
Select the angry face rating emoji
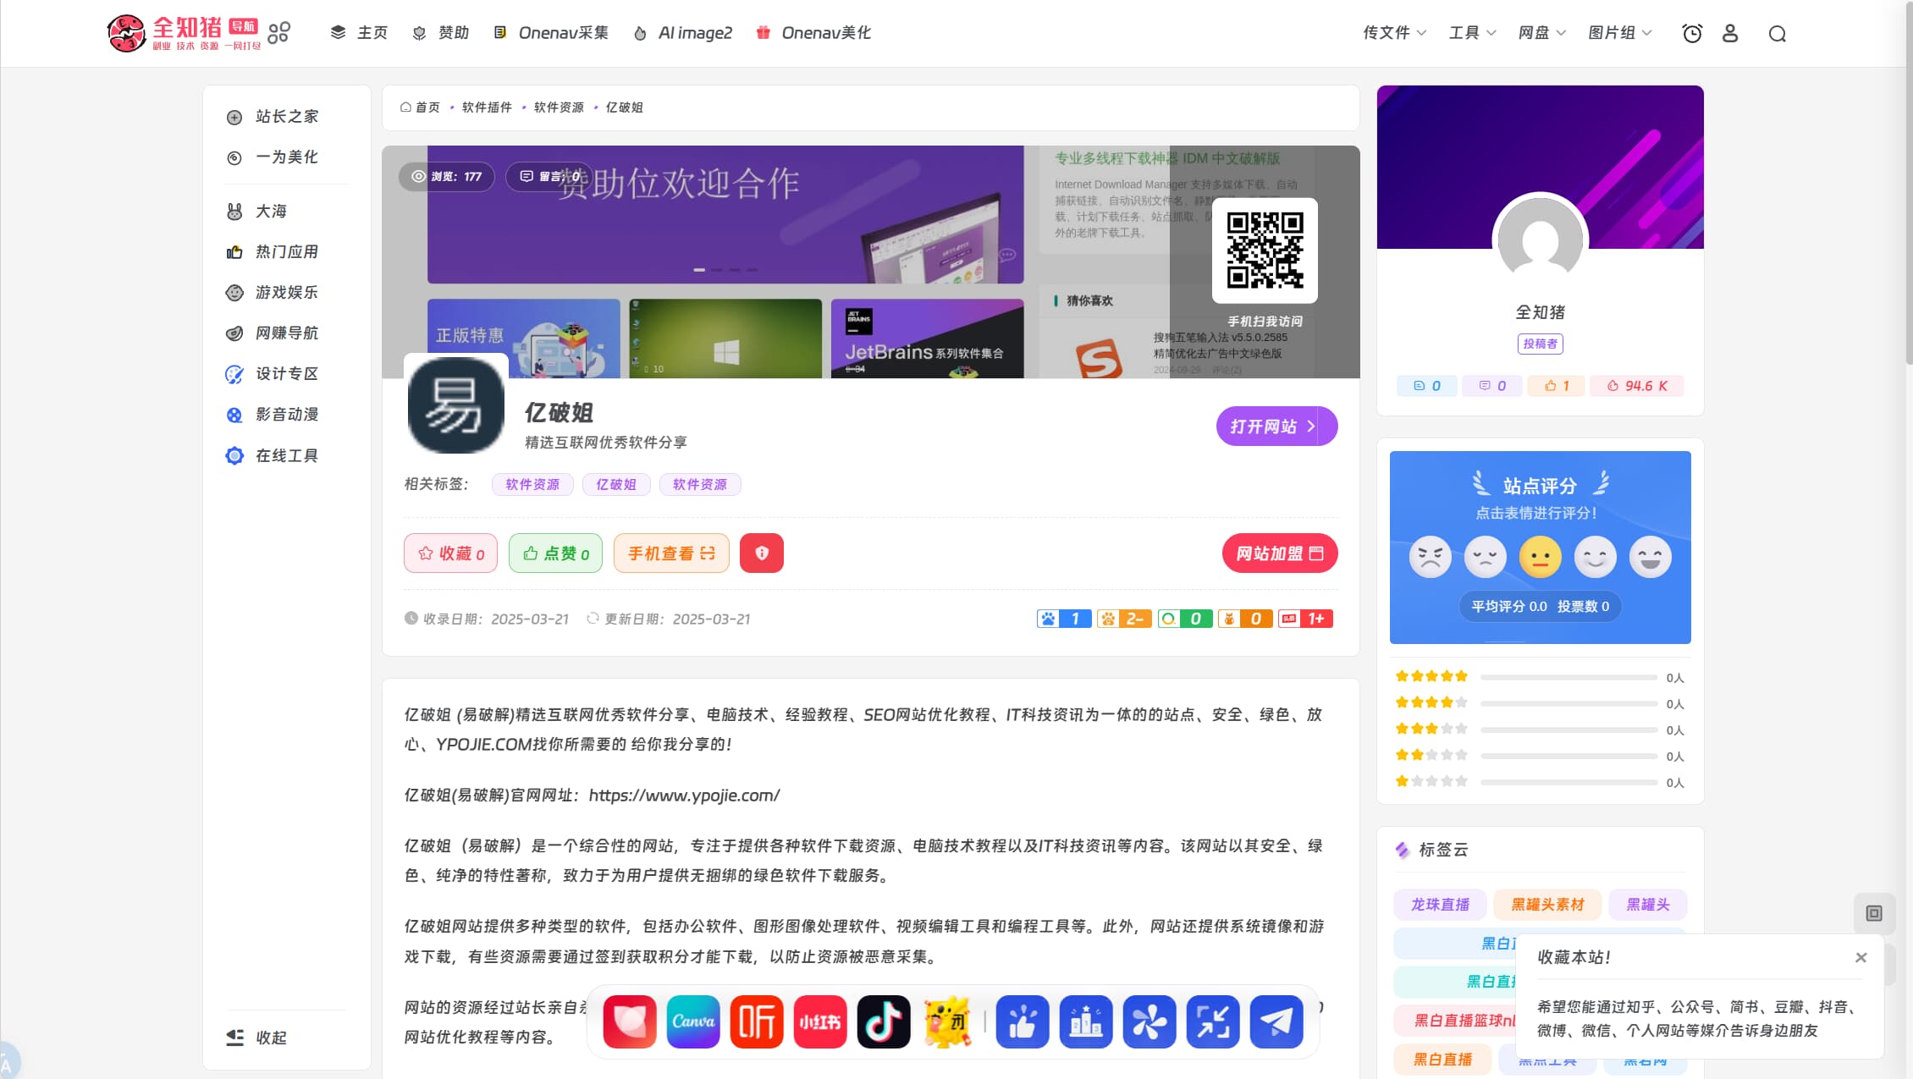pos(1431,557)
